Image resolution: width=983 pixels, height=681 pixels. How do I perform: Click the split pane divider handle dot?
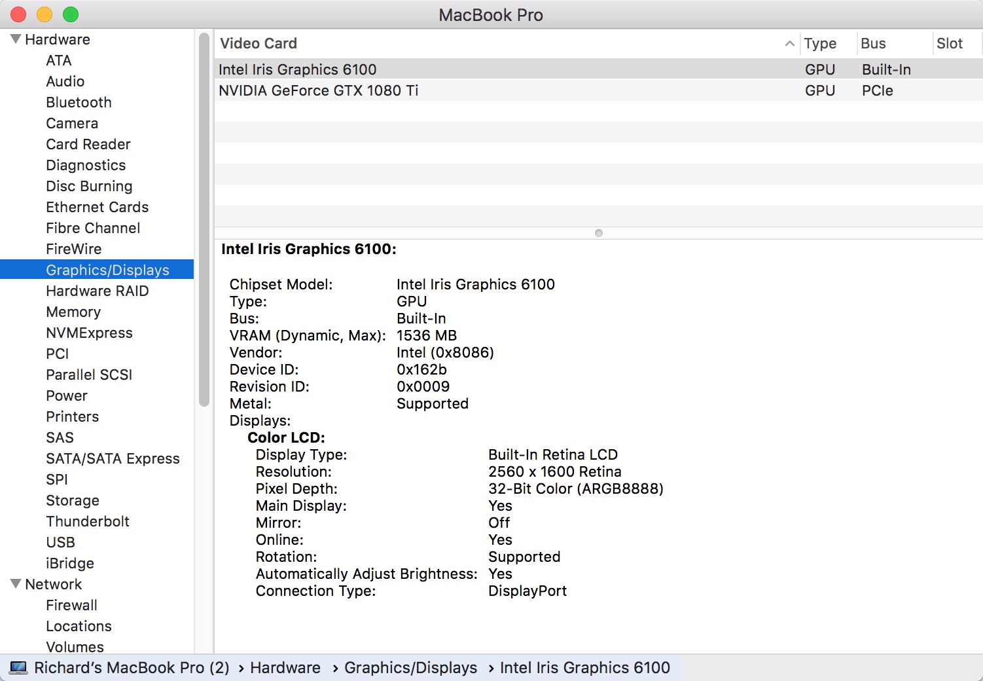point(598,233)
